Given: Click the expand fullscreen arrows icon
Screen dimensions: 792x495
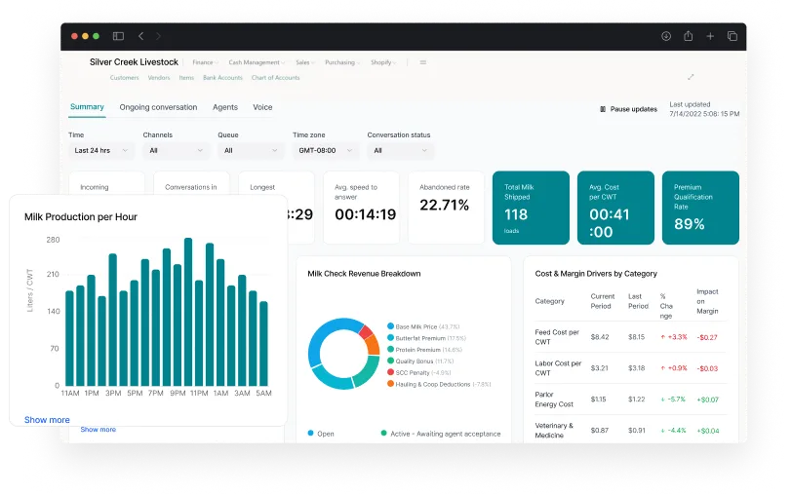Looking at the screenshot, I should (x=691, y=77).
